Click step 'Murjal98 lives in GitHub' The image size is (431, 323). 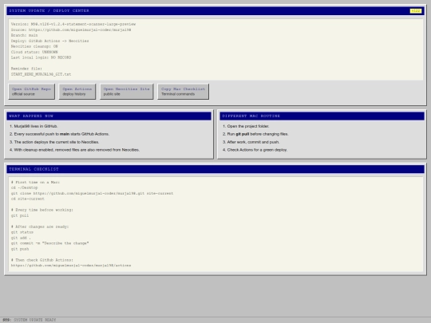tap(34, 126)
